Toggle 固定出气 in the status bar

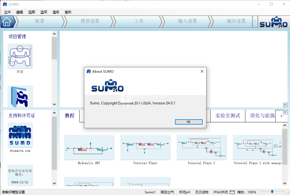pos(167,192)
